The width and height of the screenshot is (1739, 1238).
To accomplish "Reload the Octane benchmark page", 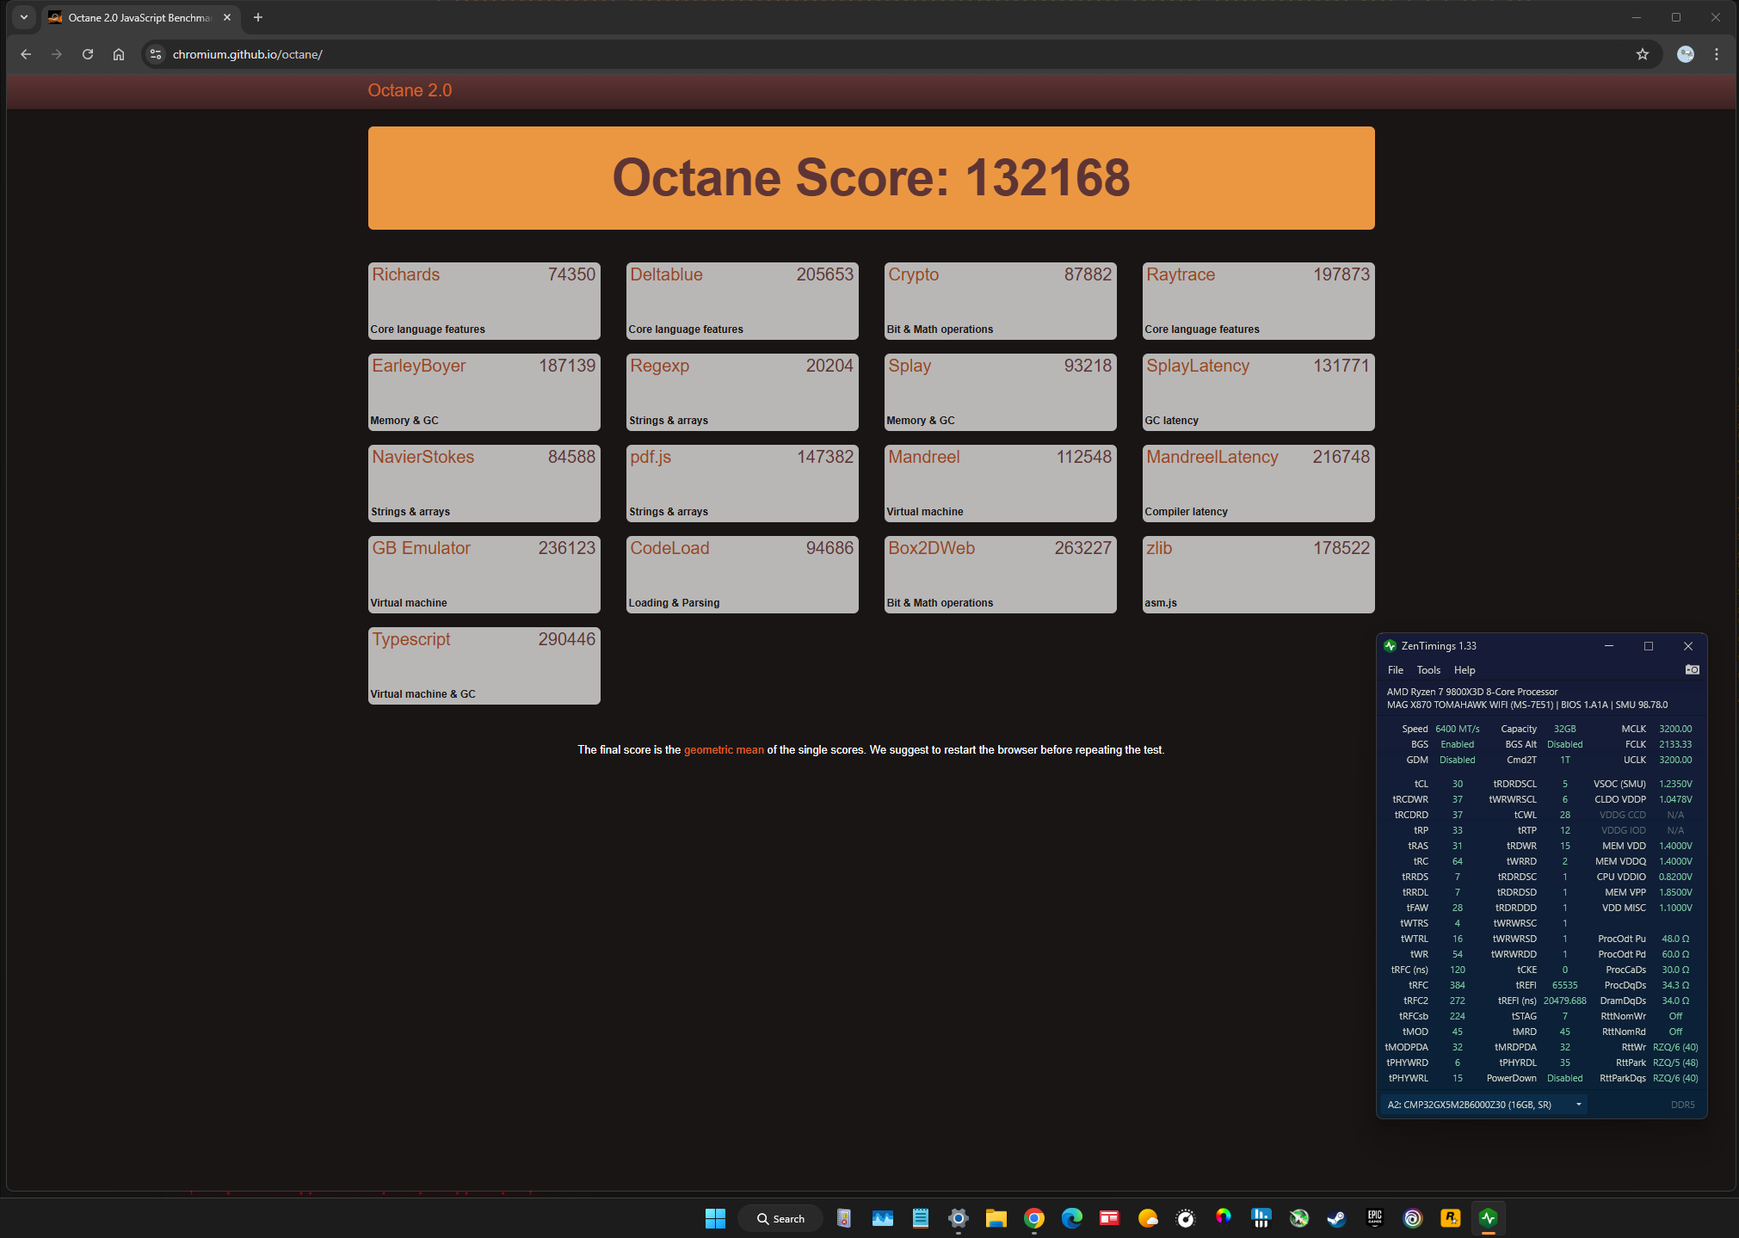I will click(88, 54).
